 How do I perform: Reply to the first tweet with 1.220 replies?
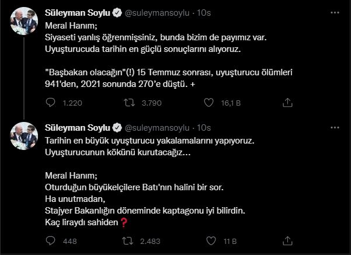coord(50,102)
